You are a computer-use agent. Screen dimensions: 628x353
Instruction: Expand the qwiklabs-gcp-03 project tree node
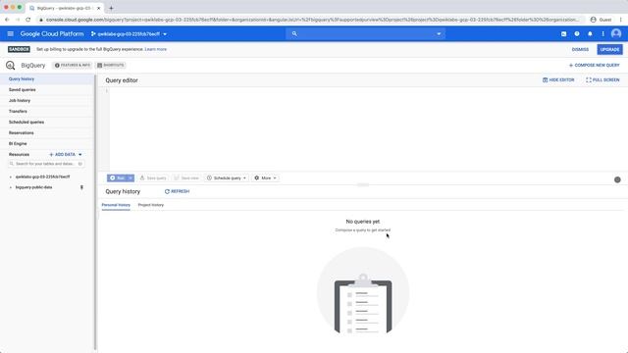coord(11,176)
